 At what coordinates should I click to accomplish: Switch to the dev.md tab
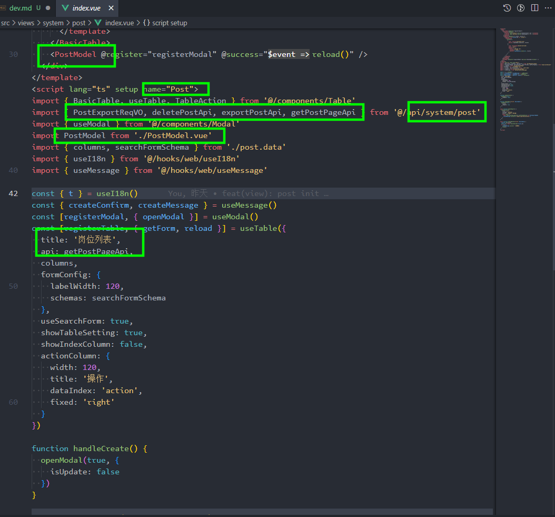(21, 8)
